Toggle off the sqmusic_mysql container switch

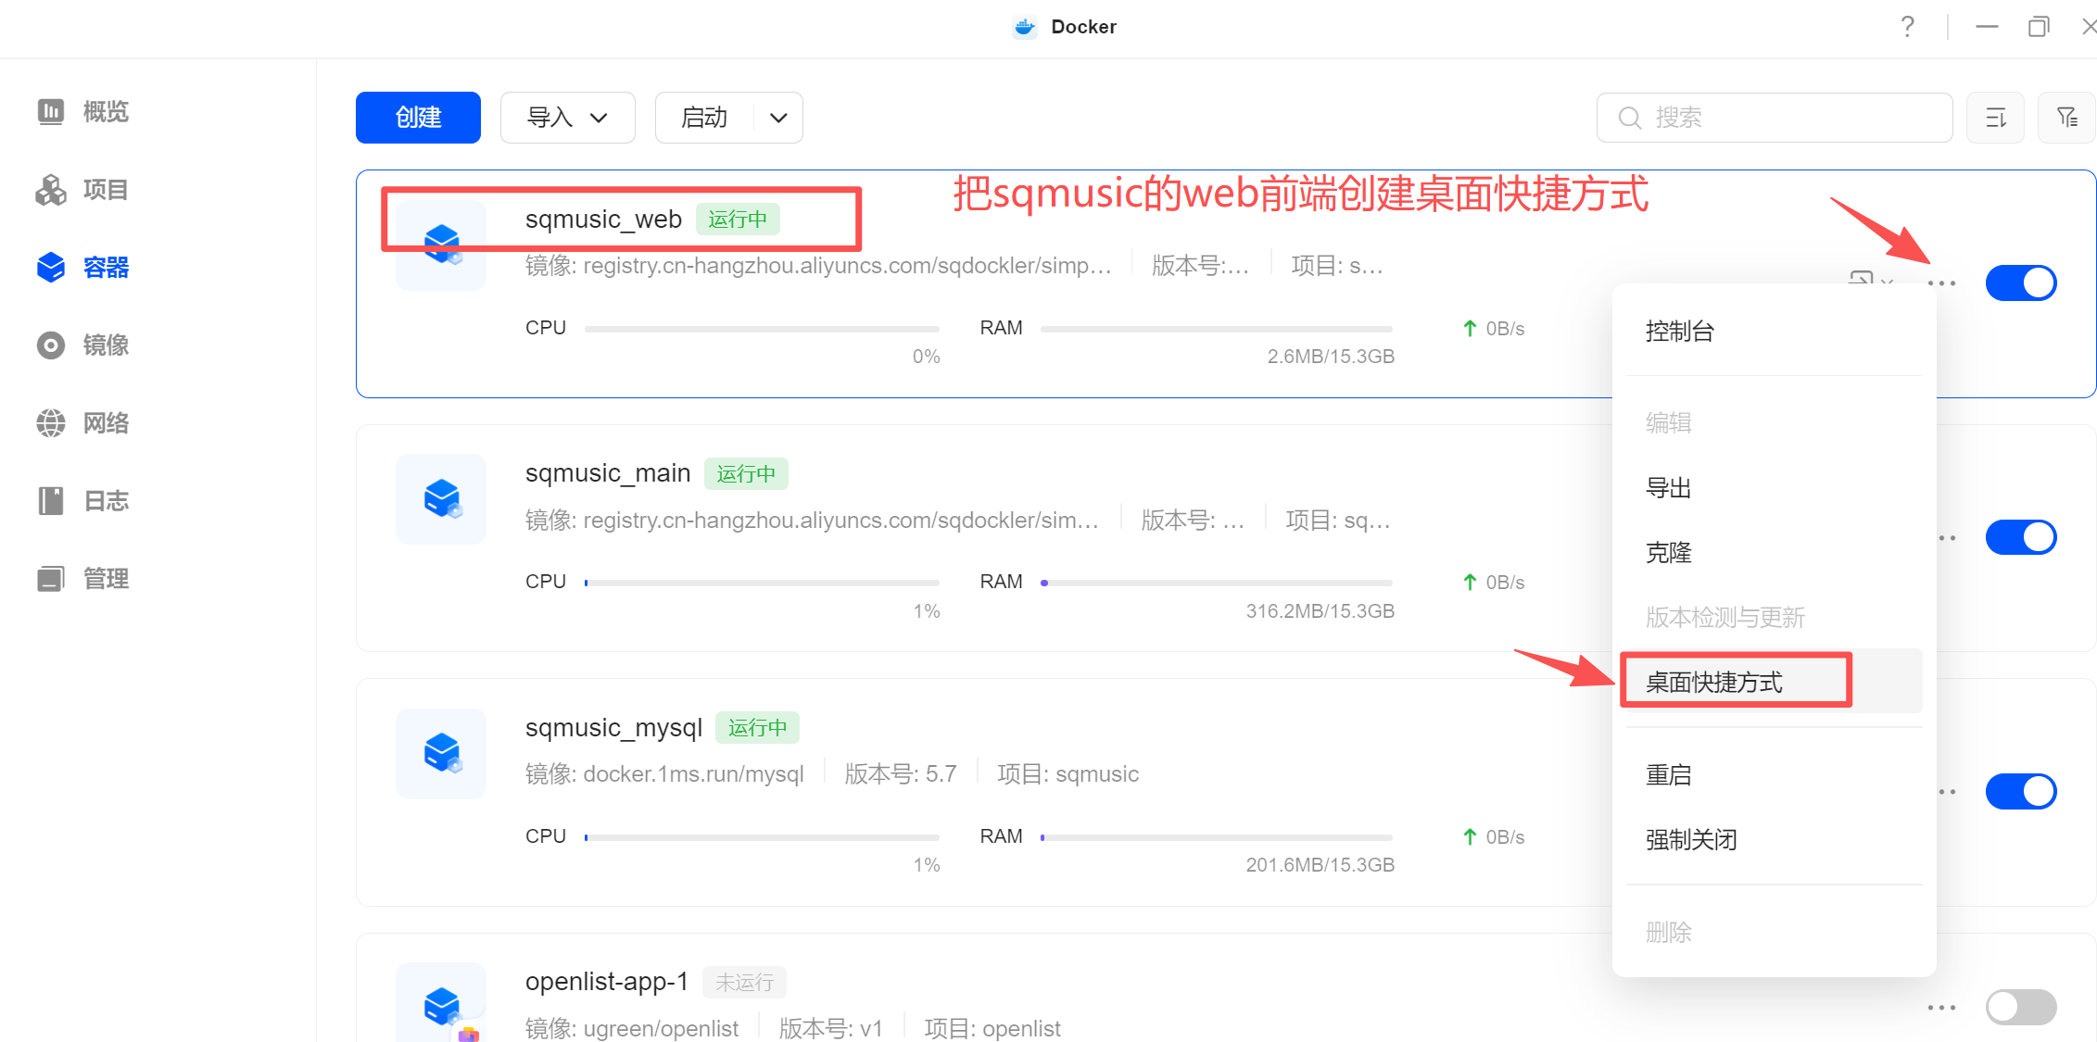(2020, 792)
